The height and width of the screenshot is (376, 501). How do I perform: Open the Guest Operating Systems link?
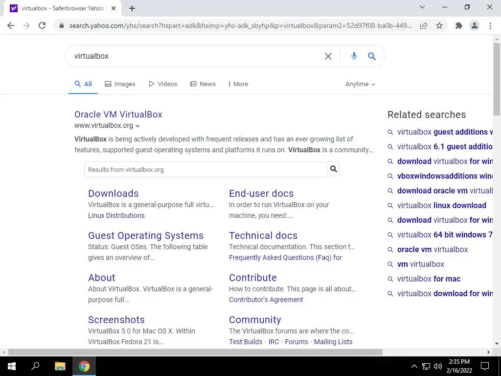point(146,235)
